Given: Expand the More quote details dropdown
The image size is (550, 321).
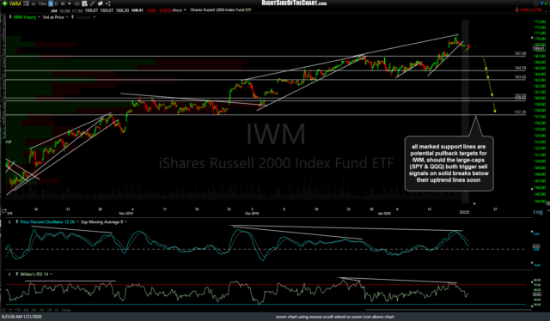Looking at the screenshot, I should tap(180, 10).
